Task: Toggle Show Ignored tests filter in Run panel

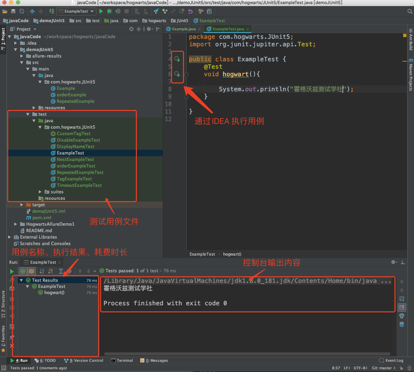Action: (x=31, y=271)
